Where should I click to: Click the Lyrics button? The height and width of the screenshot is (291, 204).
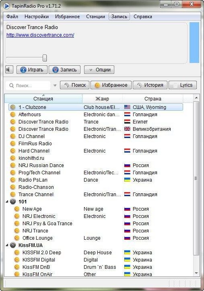tap(183, 85)
